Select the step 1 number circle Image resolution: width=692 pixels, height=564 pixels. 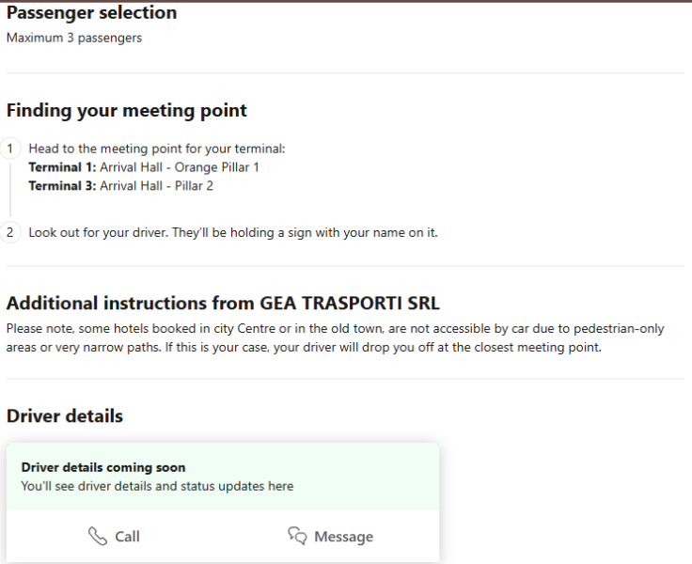(x=10, y=149)
